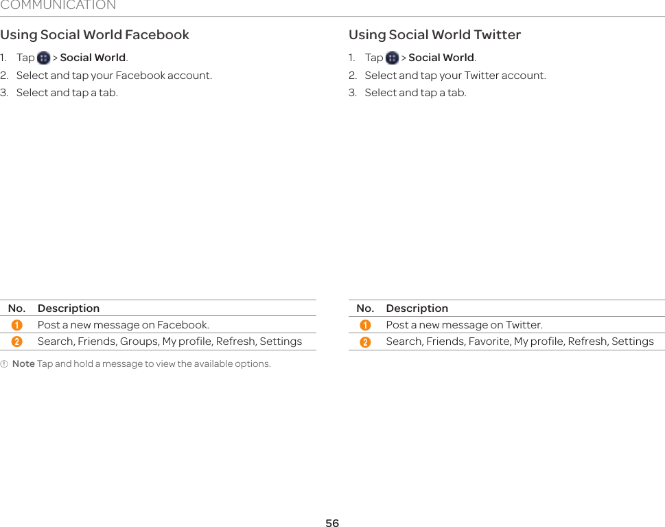Image resolution: width=665 pixels, height=527 pixels.
Task: Click the apps icon in the Facebook steps
Action: 44,58
